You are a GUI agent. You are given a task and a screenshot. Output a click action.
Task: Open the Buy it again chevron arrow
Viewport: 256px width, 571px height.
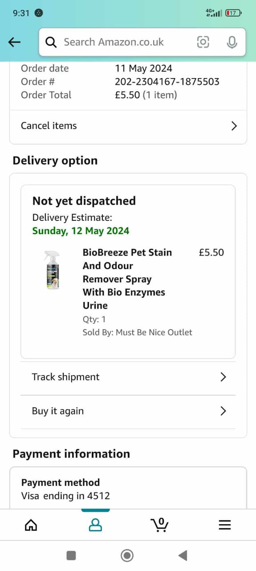223,411
